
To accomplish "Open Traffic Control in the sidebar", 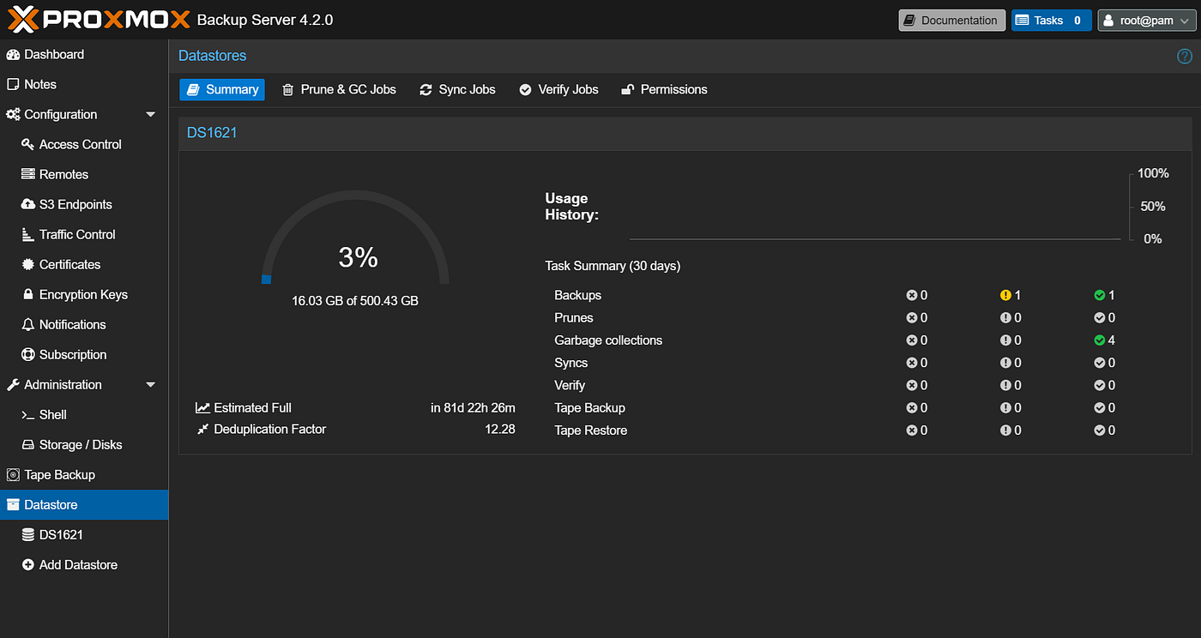I will click(84, 235).
